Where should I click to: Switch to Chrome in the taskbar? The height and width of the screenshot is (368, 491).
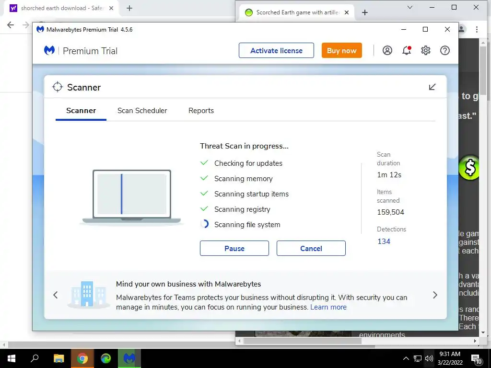(x=82, y=358)
